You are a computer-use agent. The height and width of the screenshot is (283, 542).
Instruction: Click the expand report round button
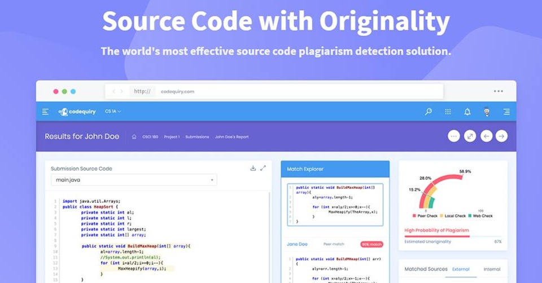coord(470,136)
